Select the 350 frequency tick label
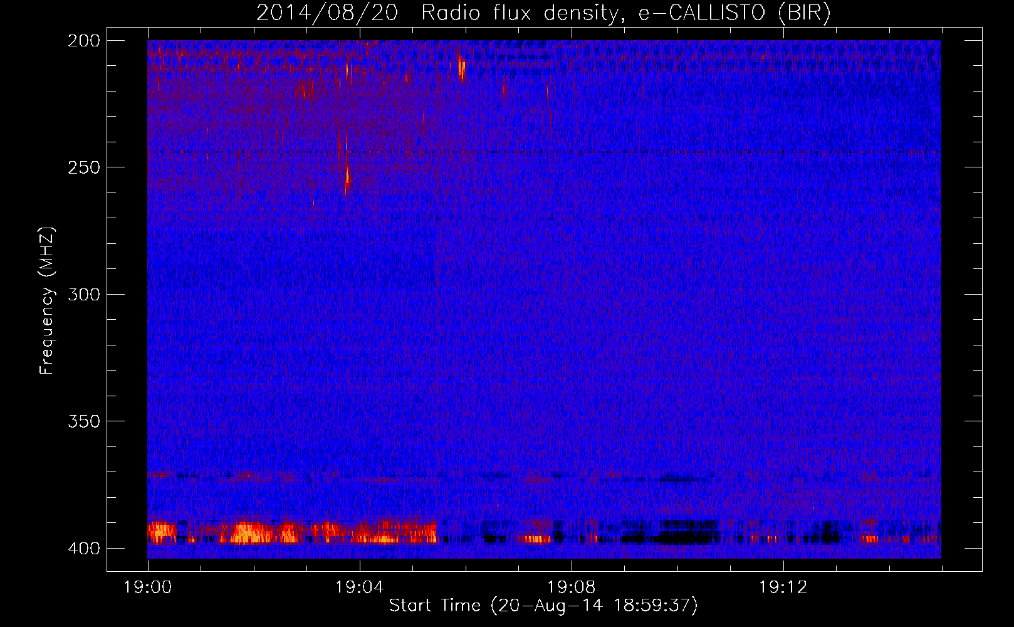 [x=83, y=421]
